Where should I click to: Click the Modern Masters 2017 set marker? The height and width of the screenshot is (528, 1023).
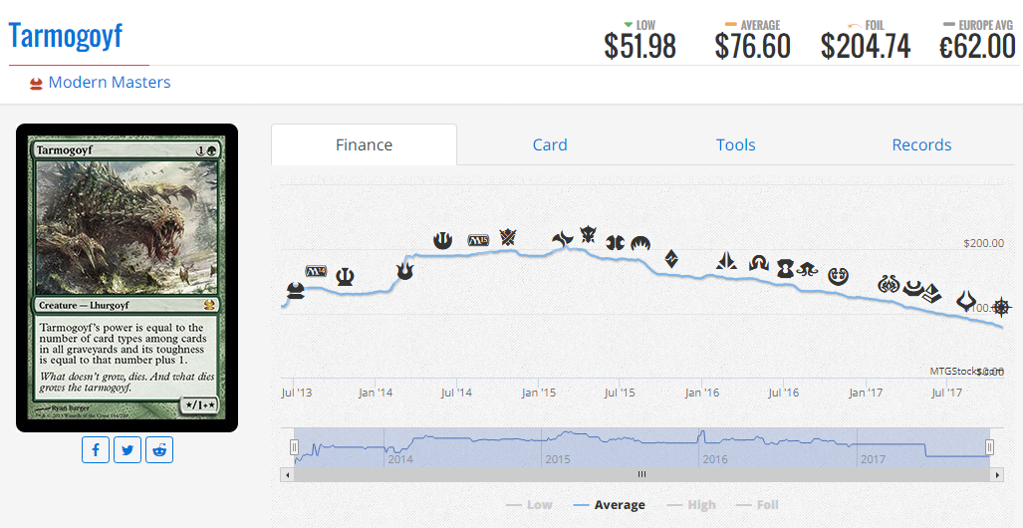point(913,287)
